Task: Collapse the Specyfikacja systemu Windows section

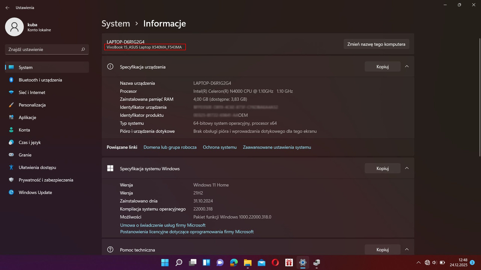Action: 407,168
